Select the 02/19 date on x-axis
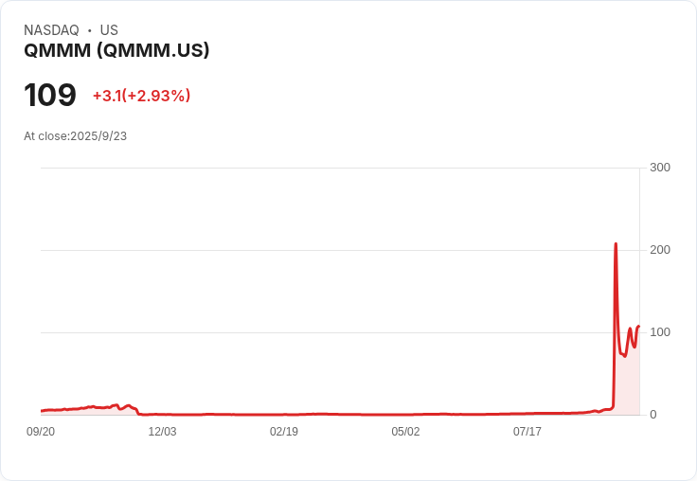 284,432
